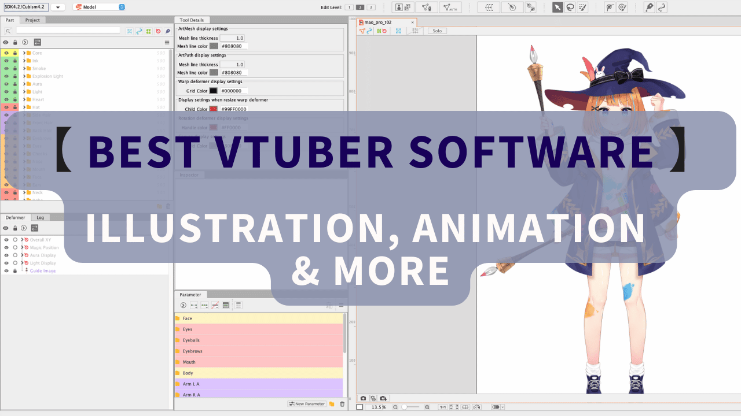Click the create warp deformer icon
Viewport: 741px width, 416px height.
[489, 7]
